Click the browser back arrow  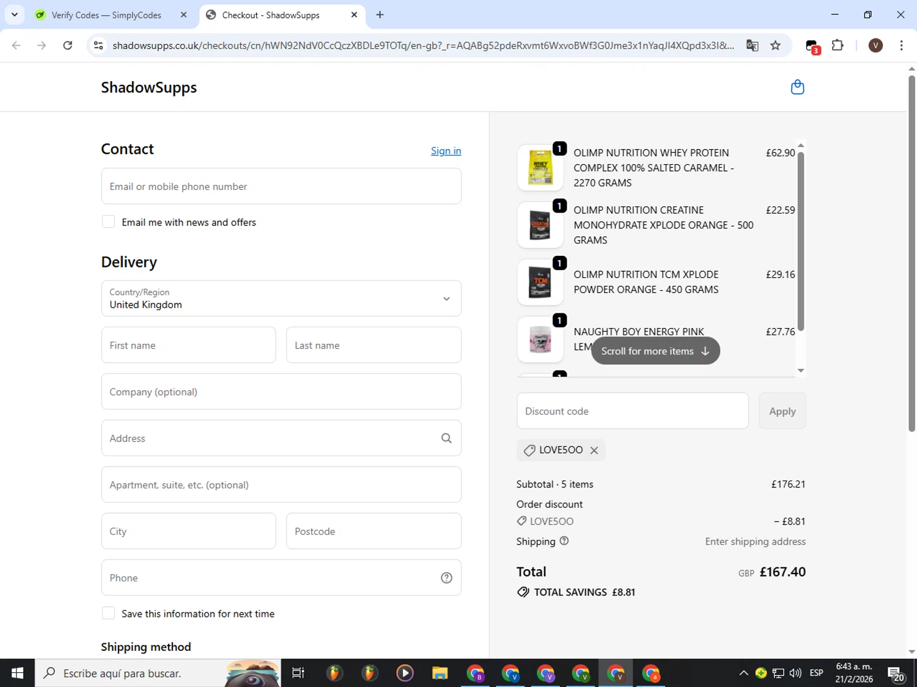(17, 45)
